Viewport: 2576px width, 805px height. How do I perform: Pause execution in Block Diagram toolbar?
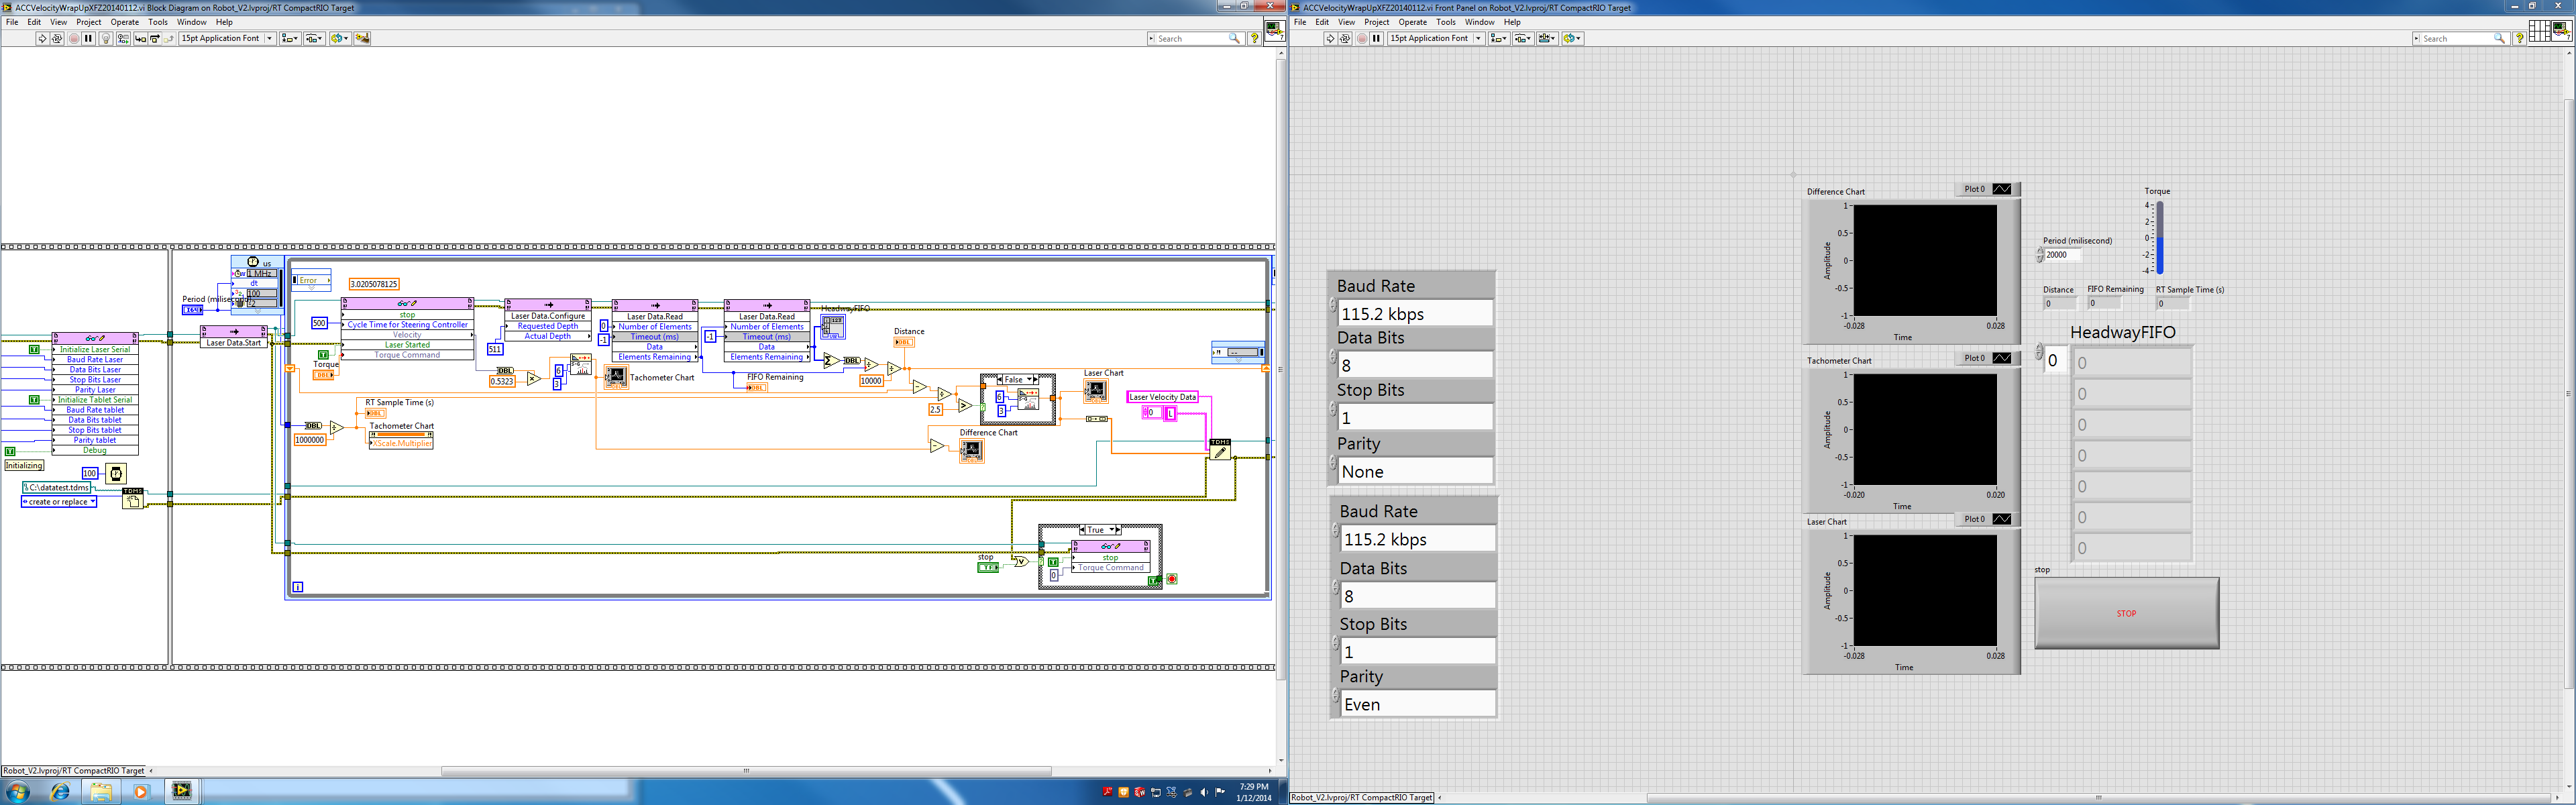pyautogui.click(x=88, y=38)
